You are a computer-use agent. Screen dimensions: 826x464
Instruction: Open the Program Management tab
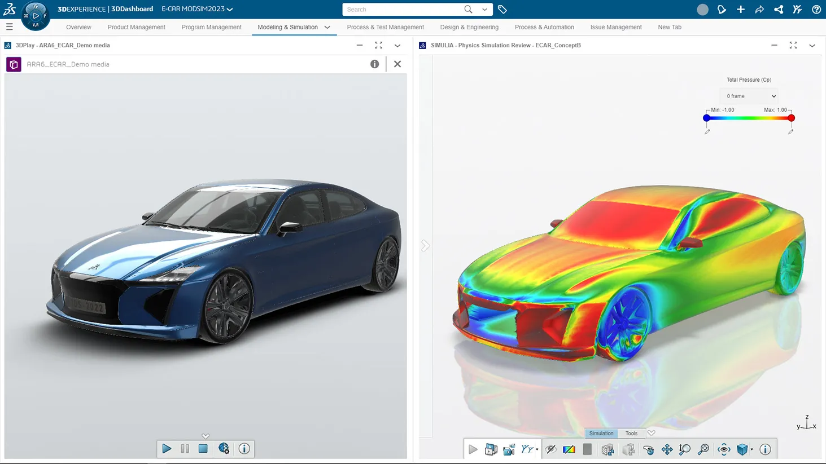tap(211, 27)
